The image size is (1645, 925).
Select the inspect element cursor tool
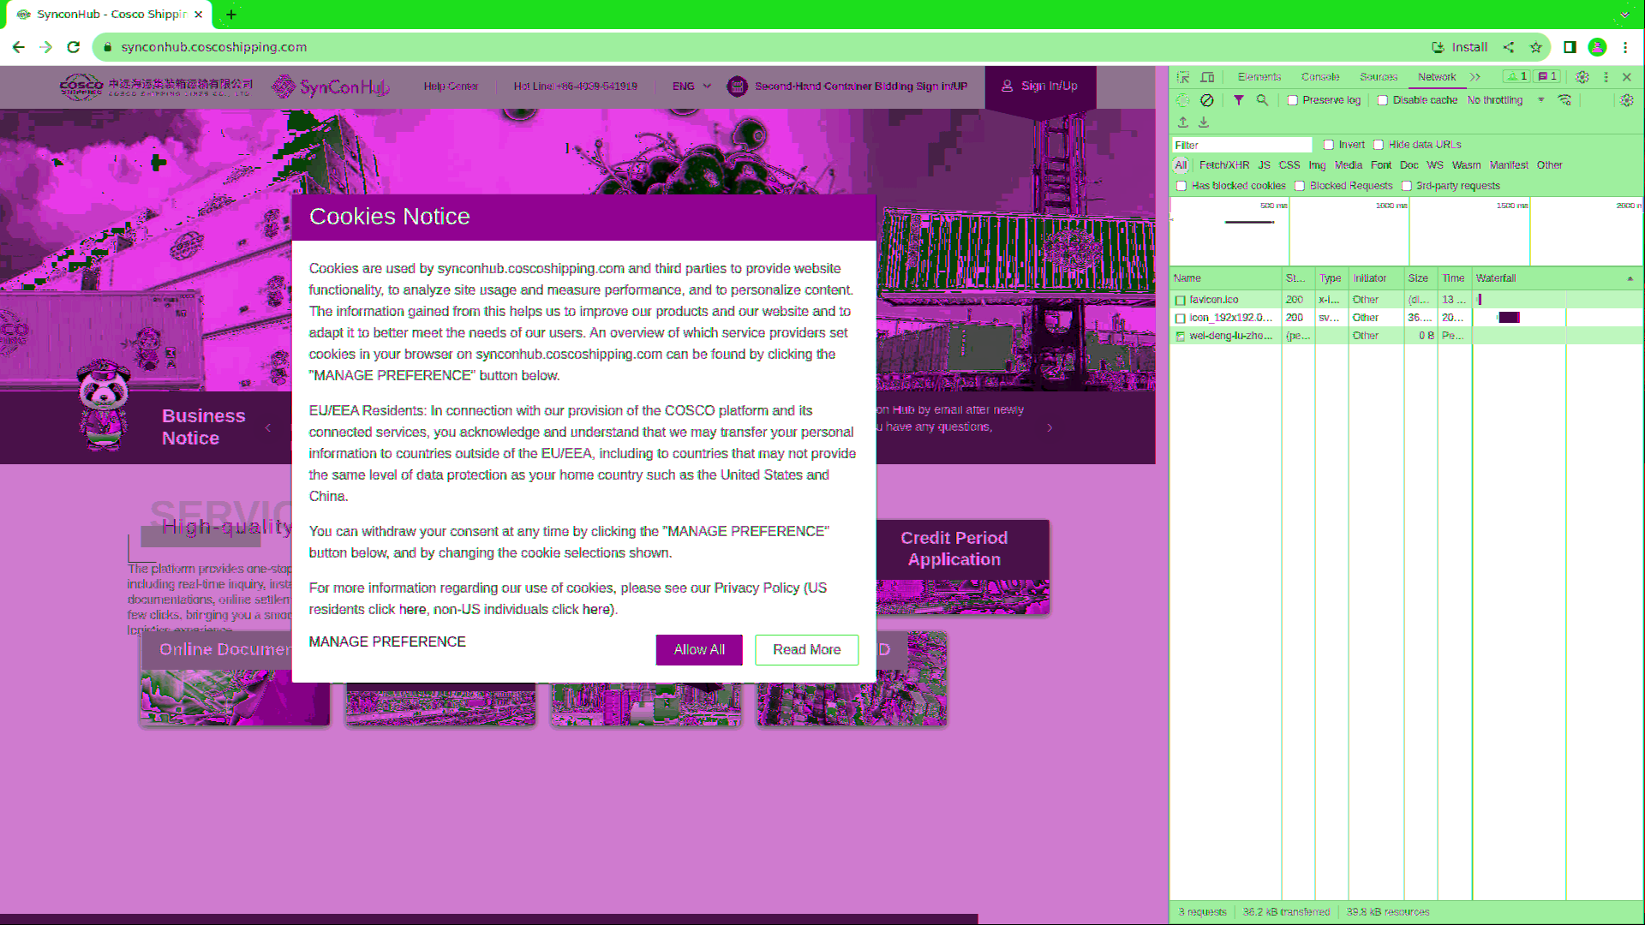click(x=1182, y=76)
